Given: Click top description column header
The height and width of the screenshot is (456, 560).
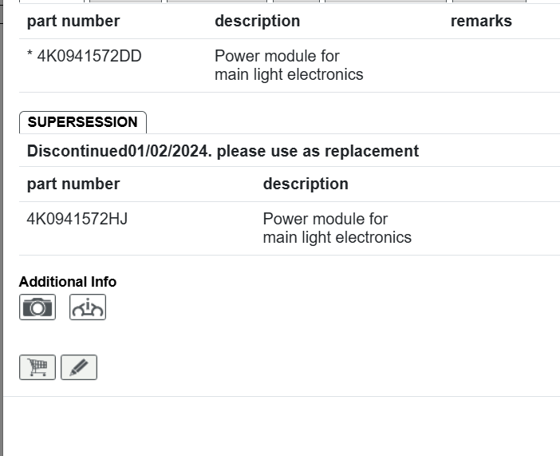Looking at the screenshot, I should [257, 22].
